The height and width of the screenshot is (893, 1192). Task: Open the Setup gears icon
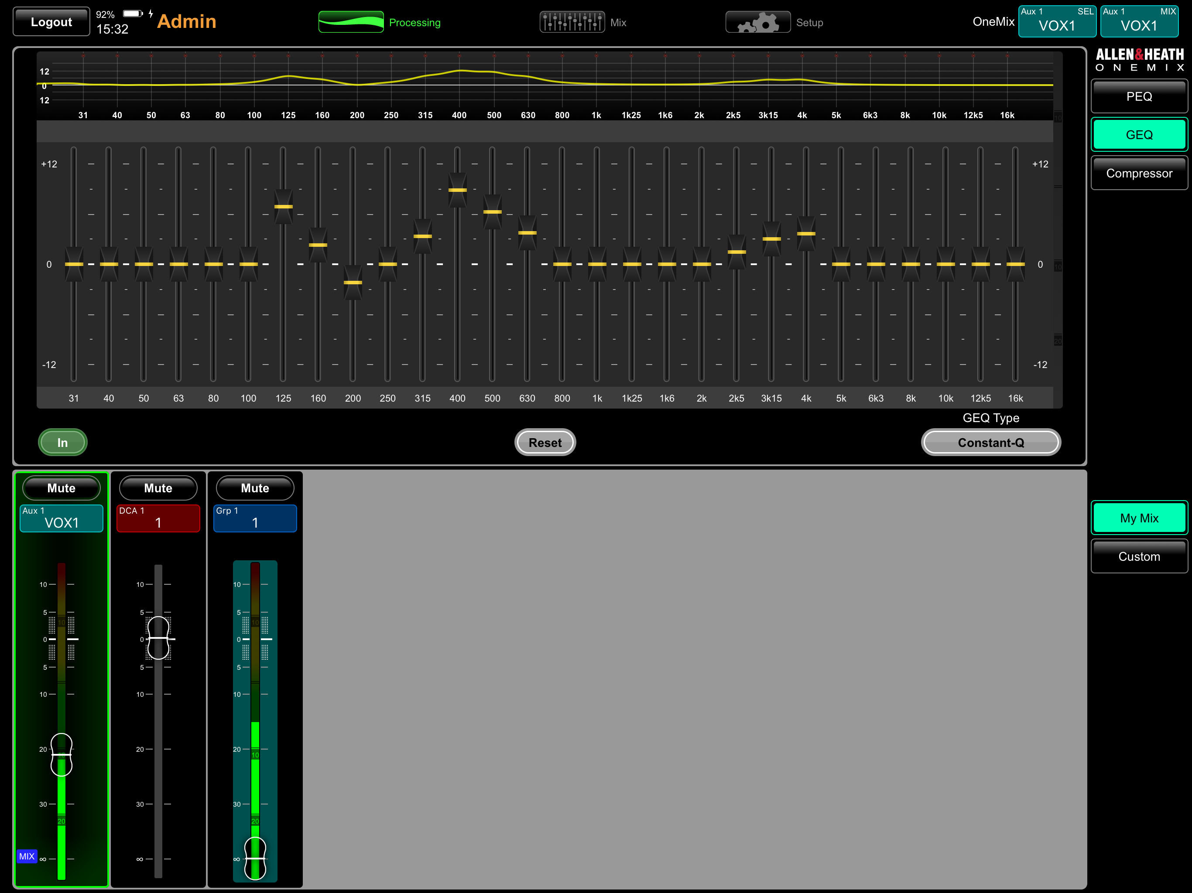[758, 22]
